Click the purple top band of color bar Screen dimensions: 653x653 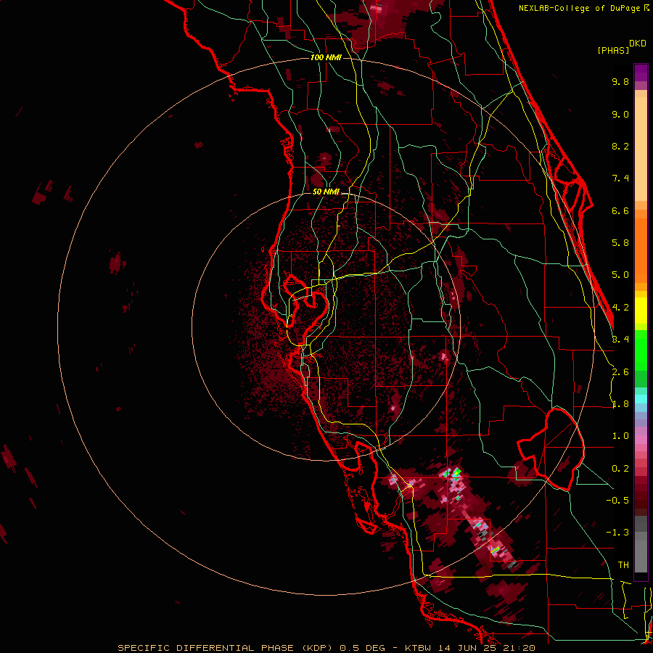tap(641, 73)
